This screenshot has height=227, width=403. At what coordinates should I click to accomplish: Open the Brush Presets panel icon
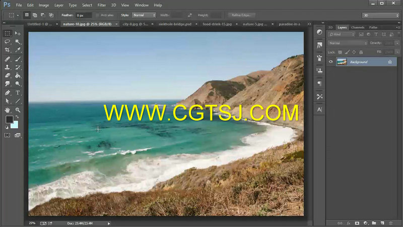(319, 58)
